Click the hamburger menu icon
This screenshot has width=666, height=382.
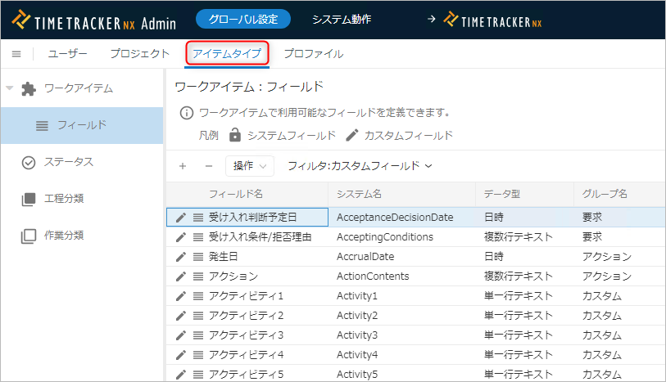click(16, 54)
